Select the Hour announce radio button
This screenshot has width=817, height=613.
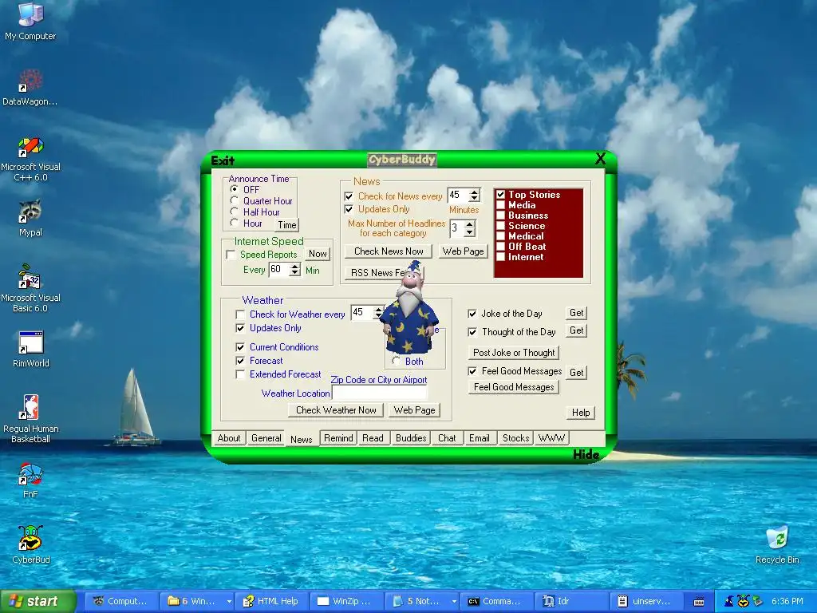tap(234, 223)
